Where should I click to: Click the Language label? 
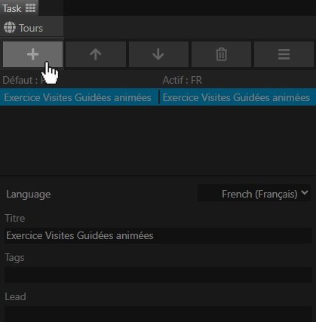click(x=29, y=195)
